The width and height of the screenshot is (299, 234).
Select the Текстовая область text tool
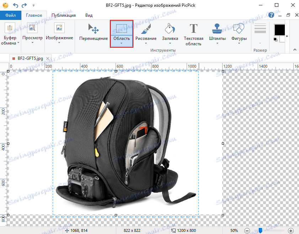pos(193,35)
